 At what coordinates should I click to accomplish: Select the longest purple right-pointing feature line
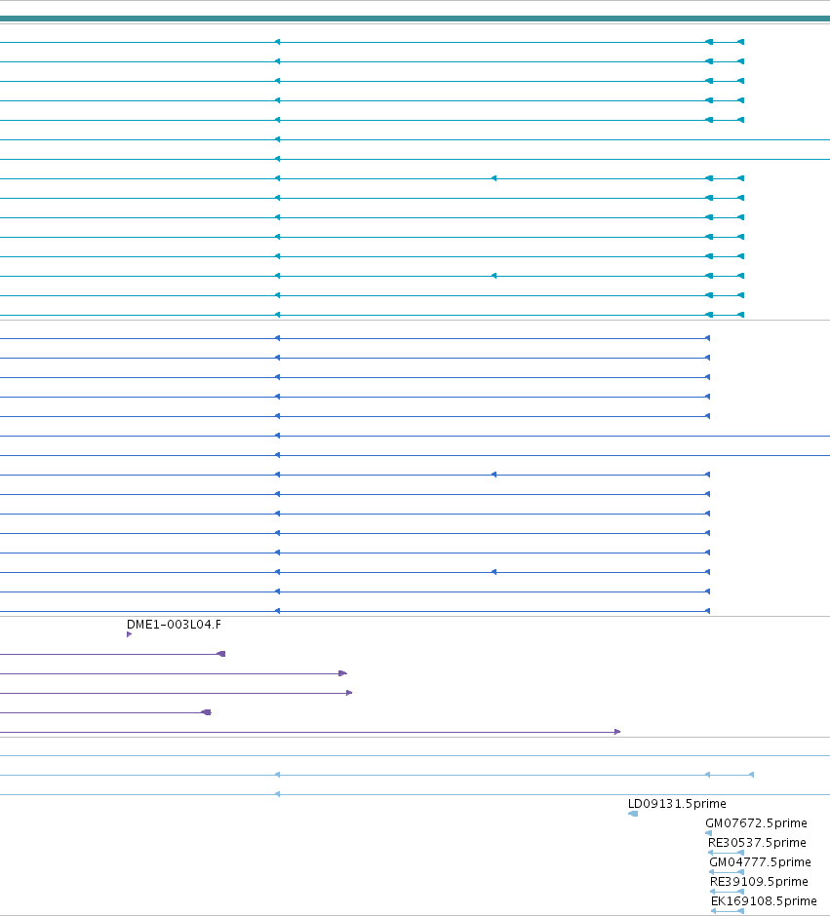(310, 732)
